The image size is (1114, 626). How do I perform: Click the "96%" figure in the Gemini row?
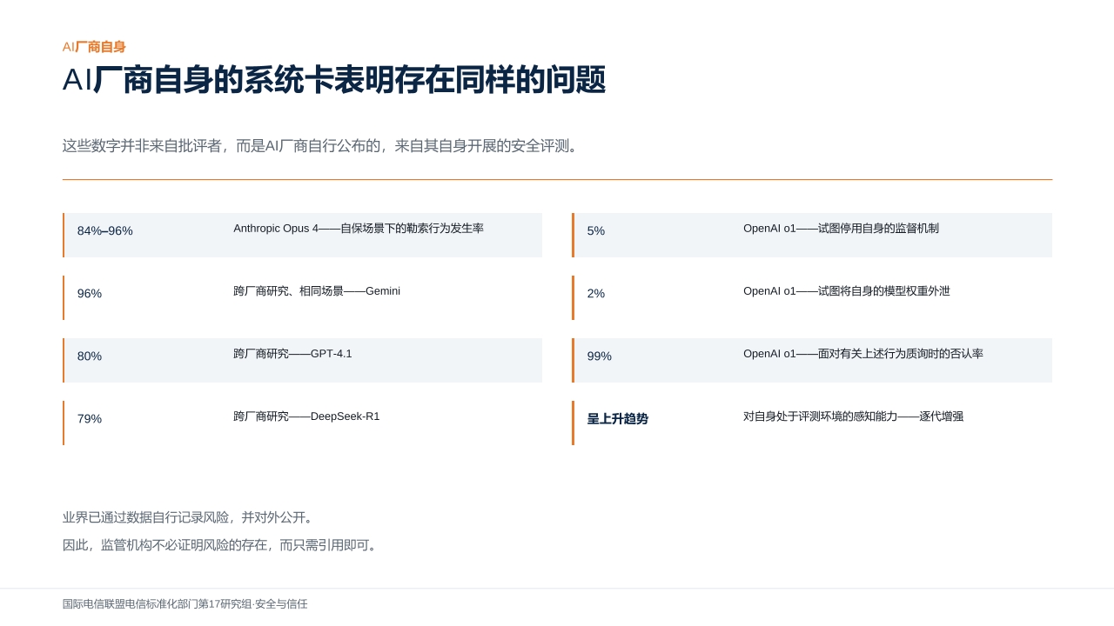(90, 293)
